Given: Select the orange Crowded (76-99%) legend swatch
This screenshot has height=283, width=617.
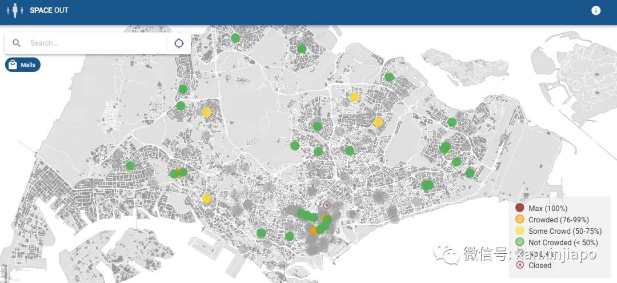Looking at the screenshot, I should (520, 220).
